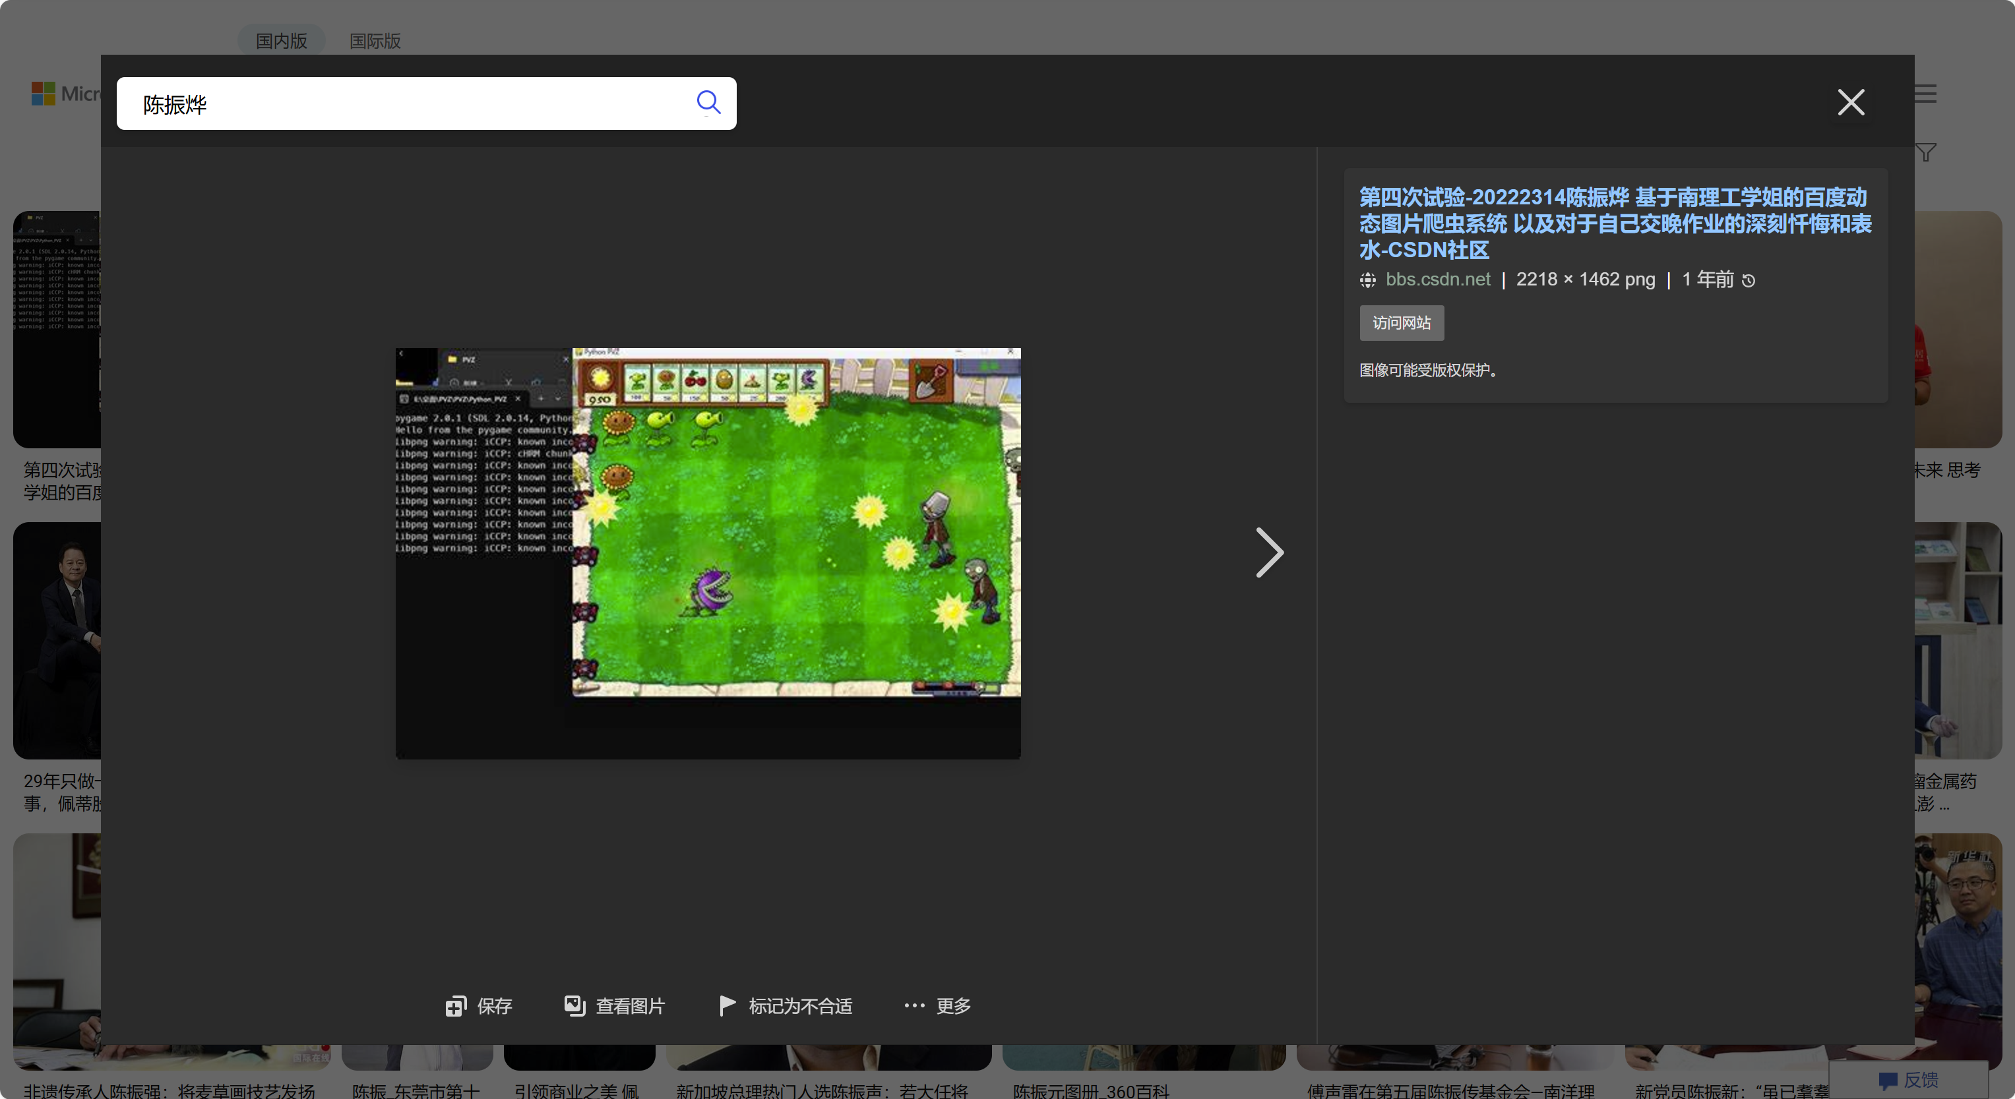Click the 2218 × 1462 png size text

(1586, 280)
